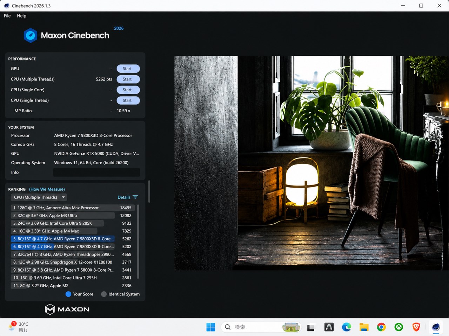Click the 8 Cores, 16 Threads text
Screen dimensions: 449x336
pyautogui.click(x=83, y=145)
